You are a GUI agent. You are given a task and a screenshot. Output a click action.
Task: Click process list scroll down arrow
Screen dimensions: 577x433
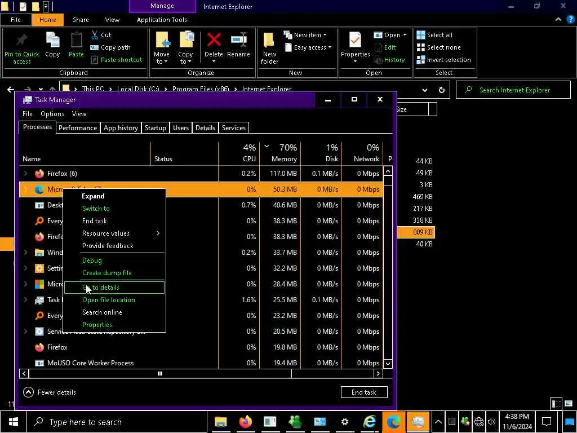tap(388, 364)
